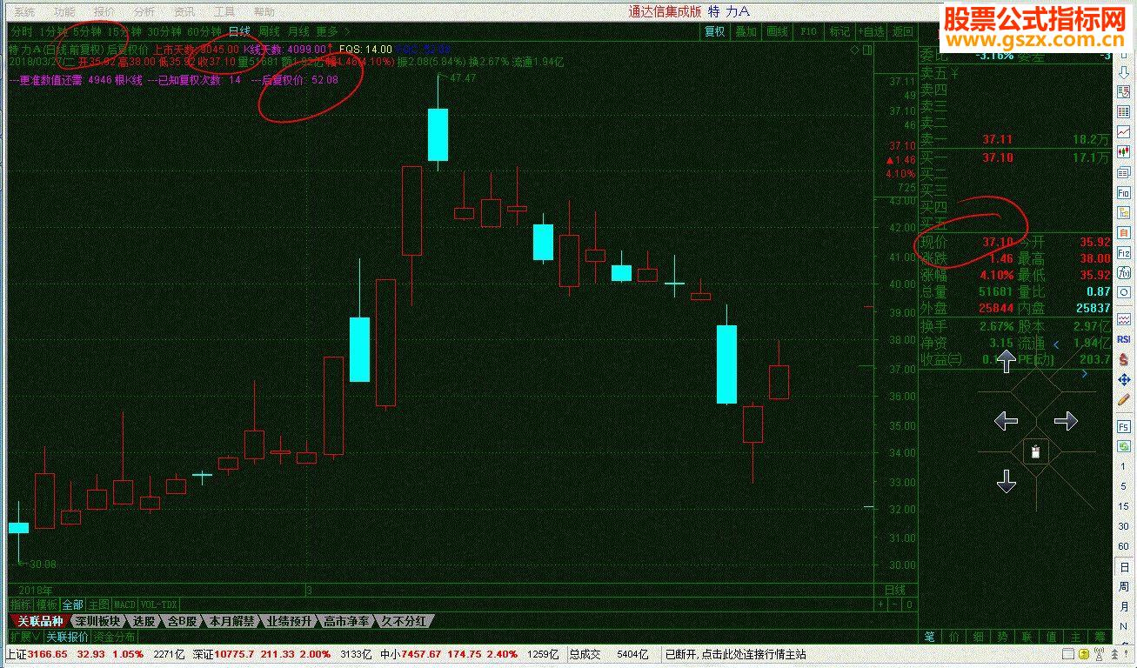Screen dimensions: 1137x668
Task: Open the 功能 menu
Action: tap(64, 11)
